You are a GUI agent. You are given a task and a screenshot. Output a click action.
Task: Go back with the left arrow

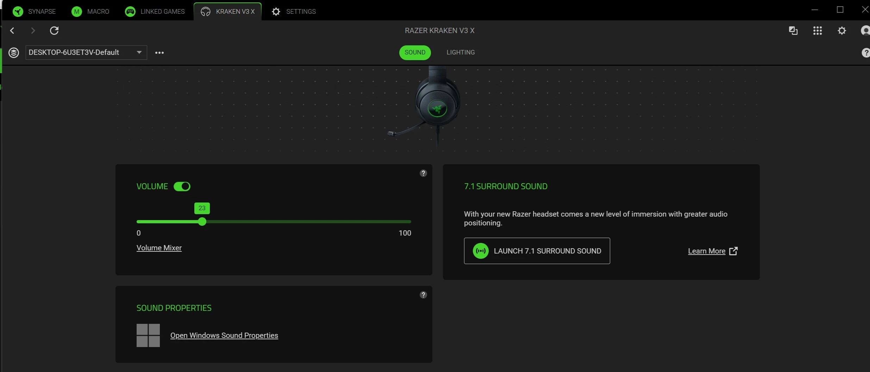(x=12, y=31)
